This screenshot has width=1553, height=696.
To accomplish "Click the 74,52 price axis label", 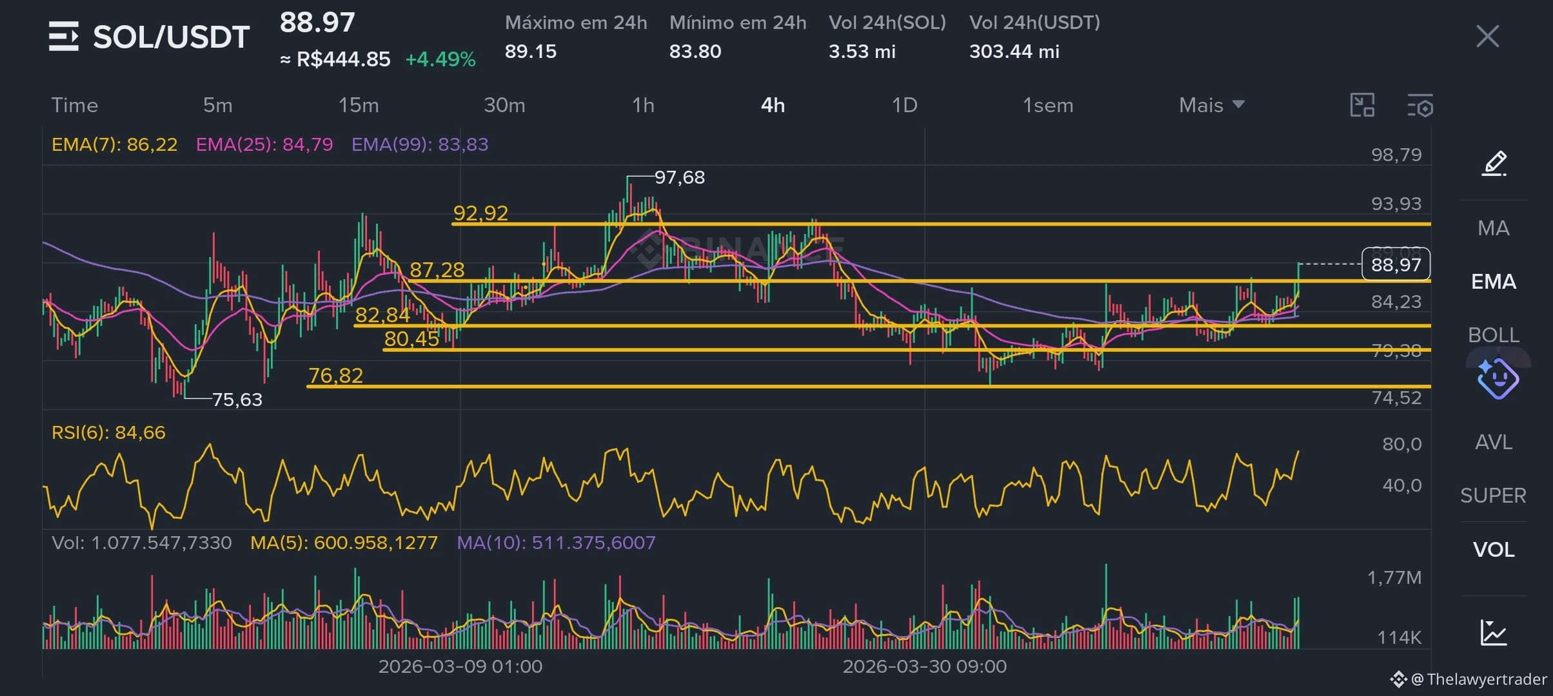I will pyautogui.click(x=1396, y=398).
